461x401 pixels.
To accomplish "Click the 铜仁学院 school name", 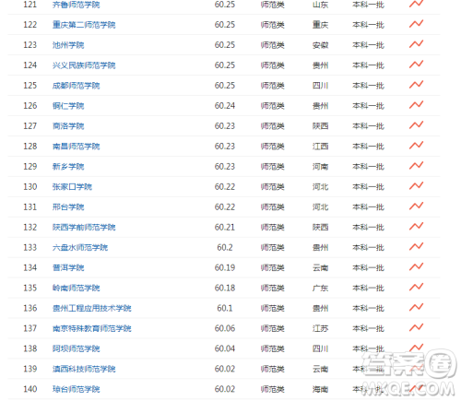I will 68,106.
